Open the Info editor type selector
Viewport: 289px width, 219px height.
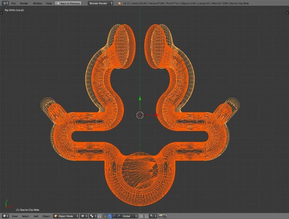4,3
